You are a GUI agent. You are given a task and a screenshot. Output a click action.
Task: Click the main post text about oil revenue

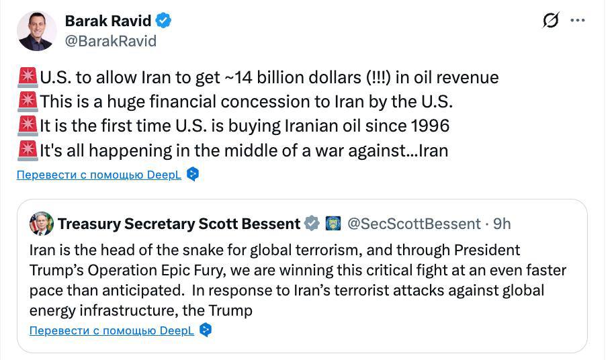tap(269, 78)
